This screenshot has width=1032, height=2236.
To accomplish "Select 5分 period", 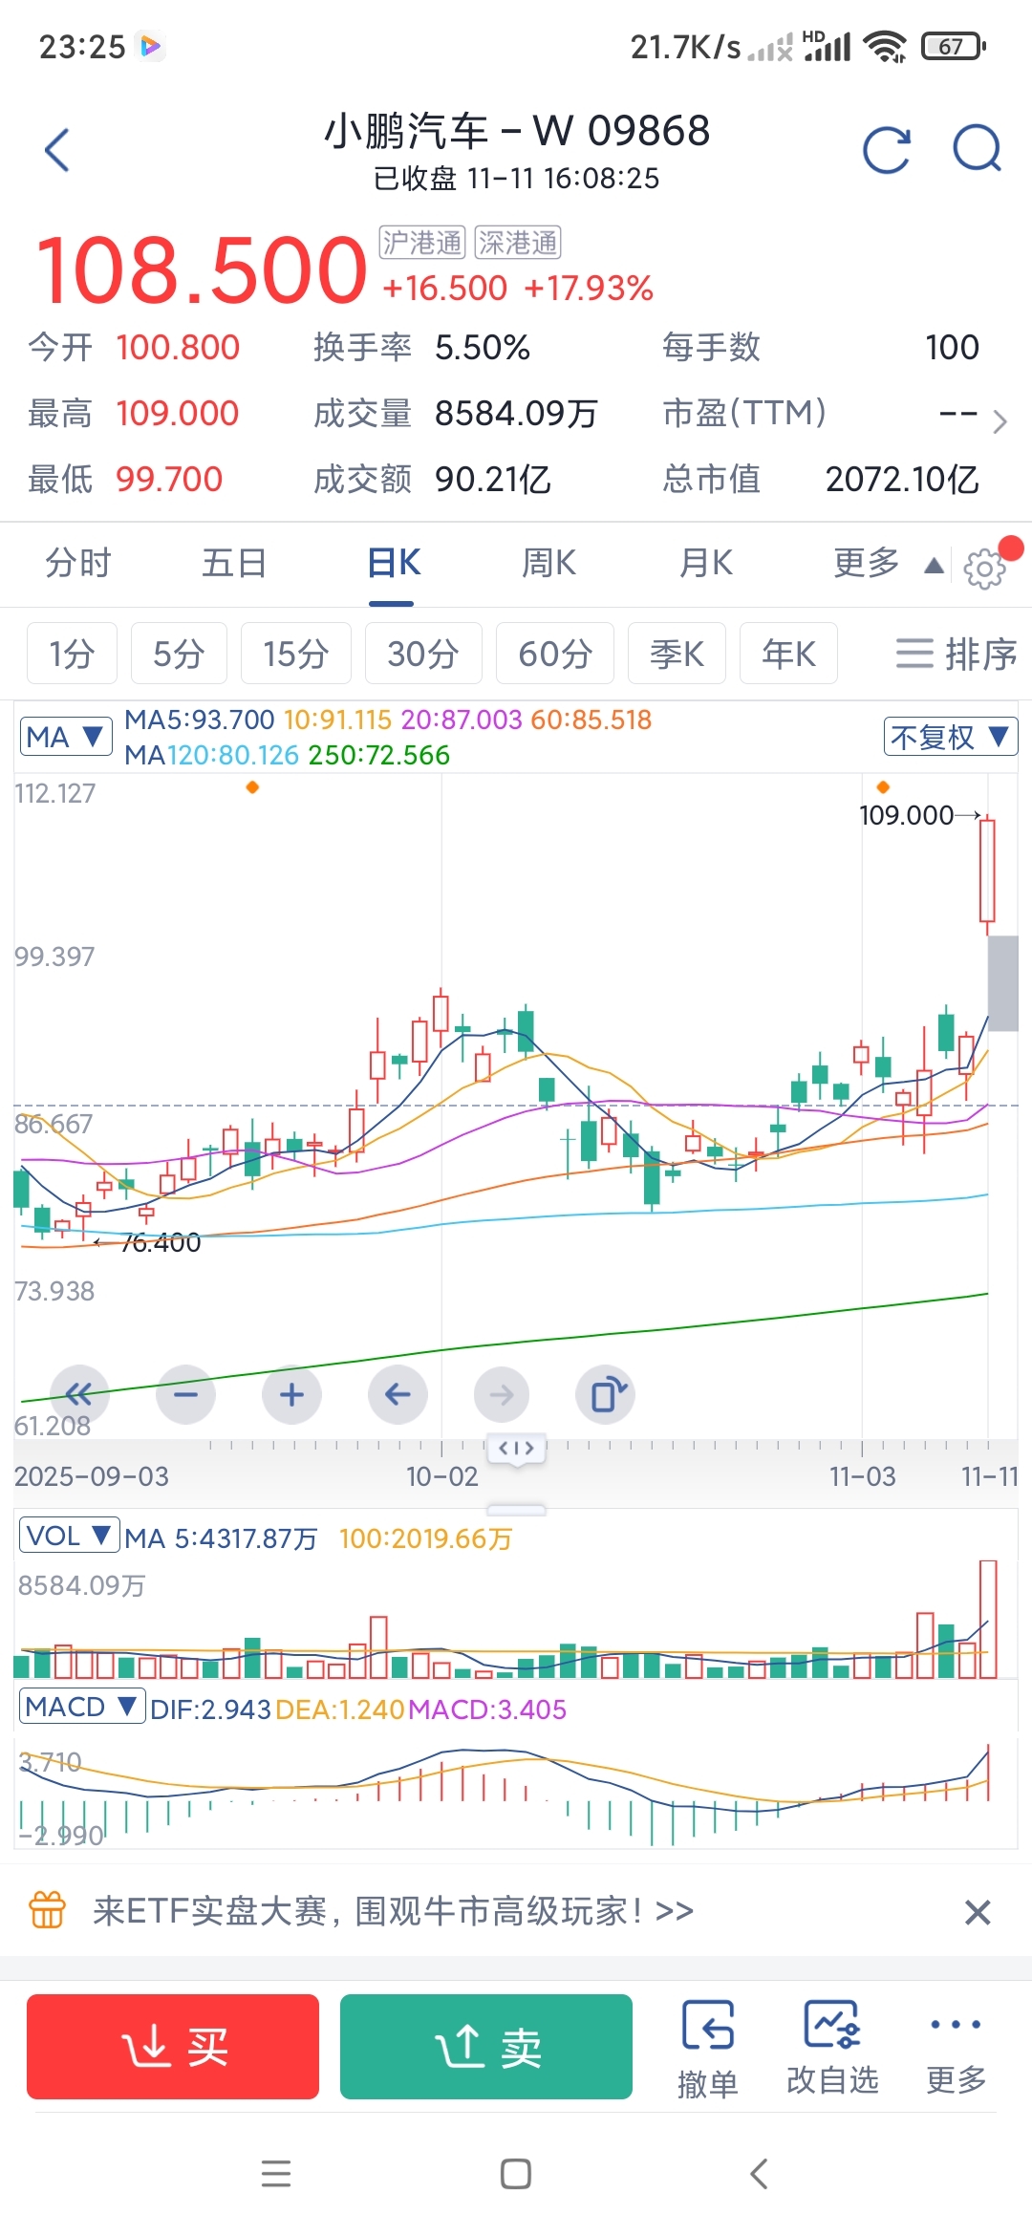I will point(179,654).
